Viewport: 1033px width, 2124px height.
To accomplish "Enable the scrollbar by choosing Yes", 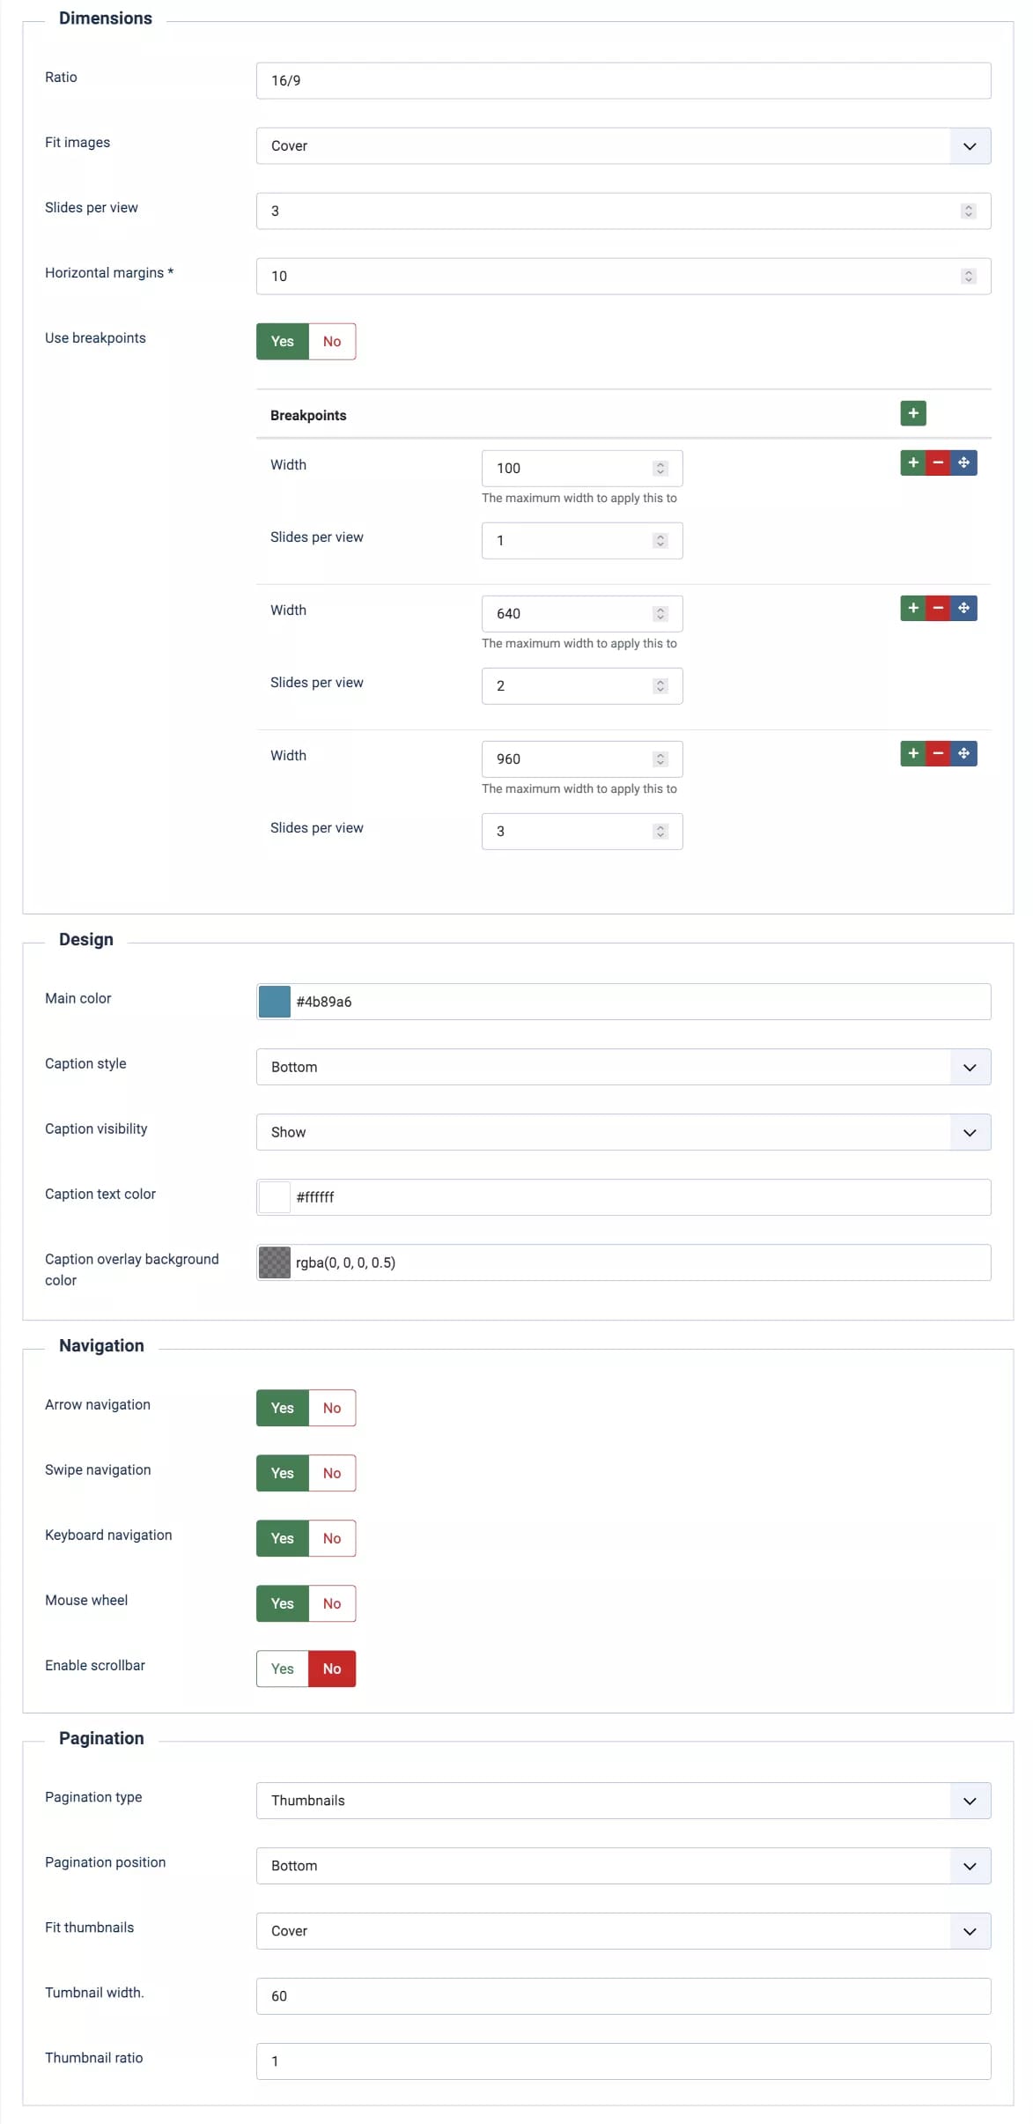I will (282, 1669).
